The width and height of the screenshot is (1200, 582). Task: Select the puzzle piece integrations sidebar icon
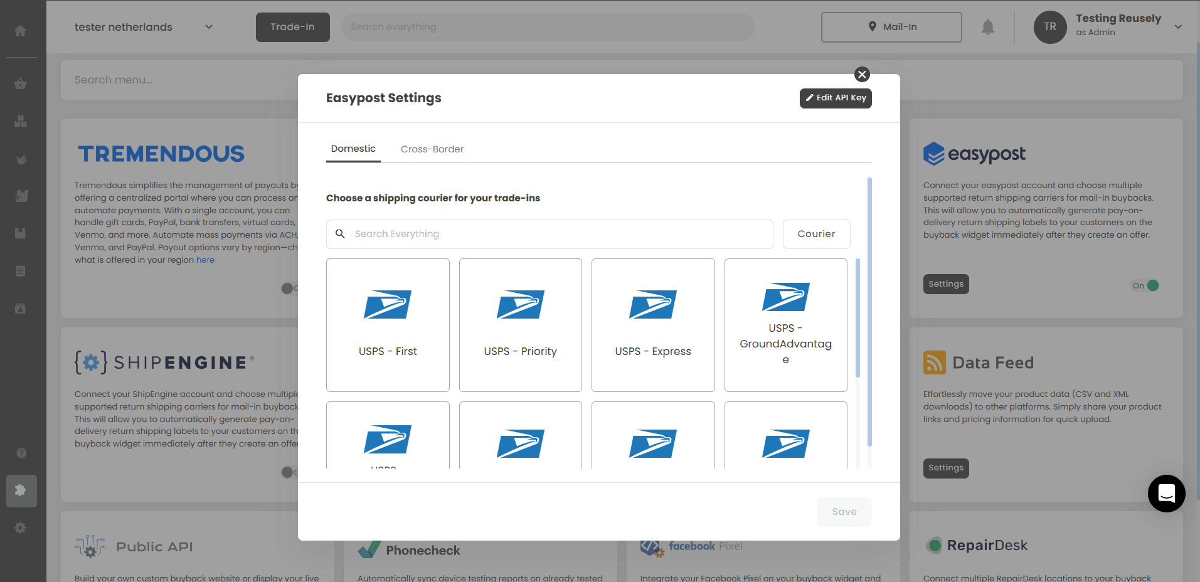click(x=21, y=490)
